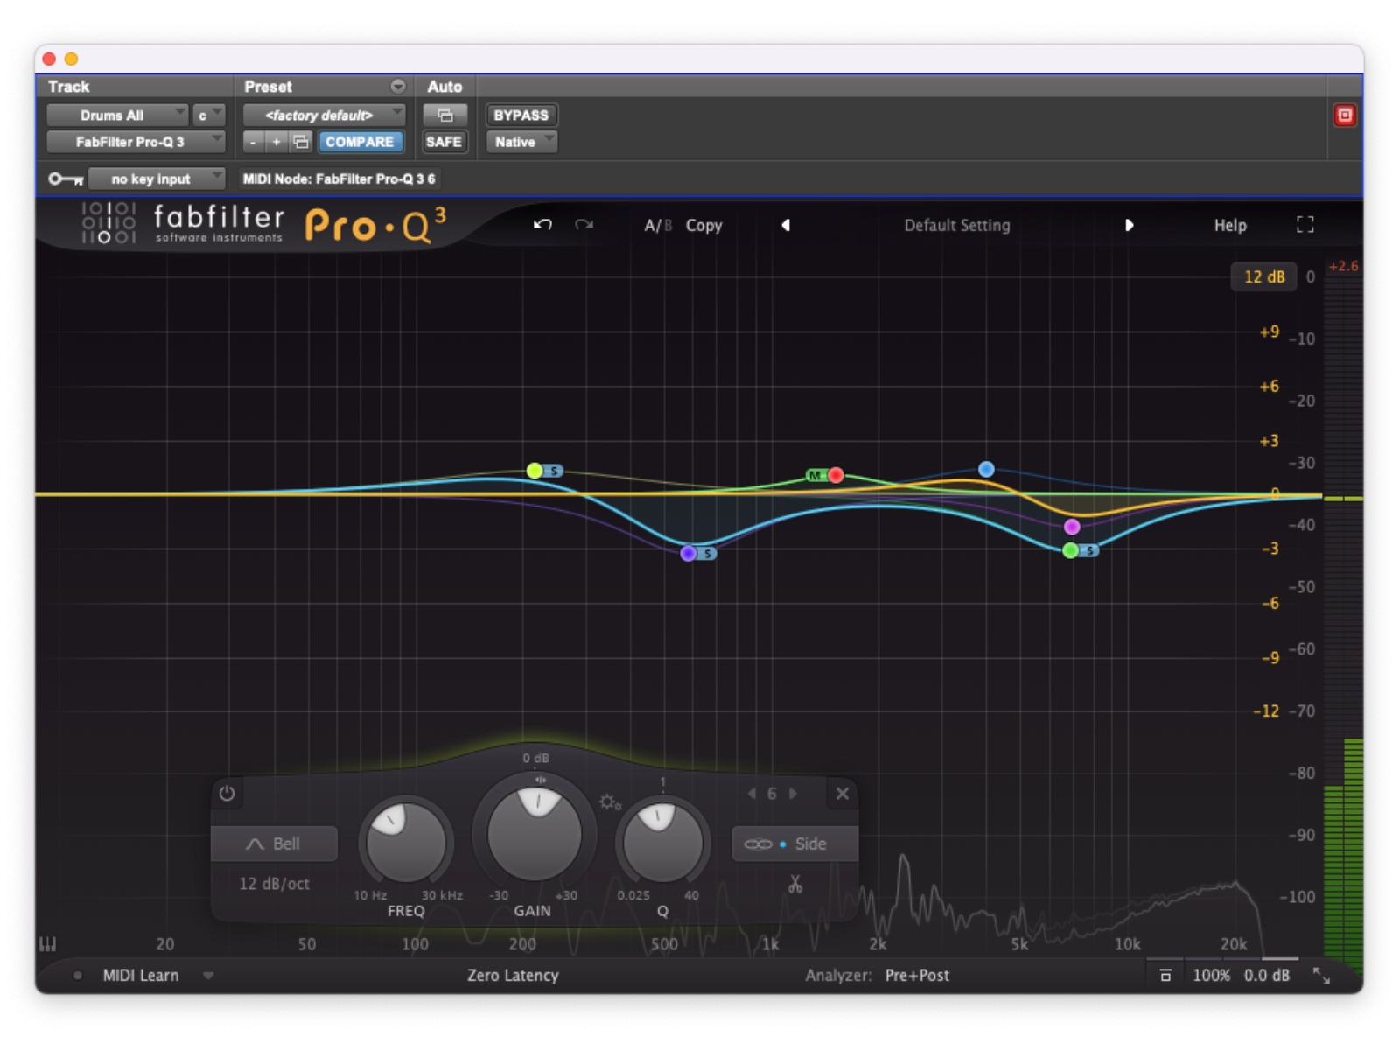Toggle the COMPARE button
Screen dimensions: 1400x1050
tap(360, 142)
